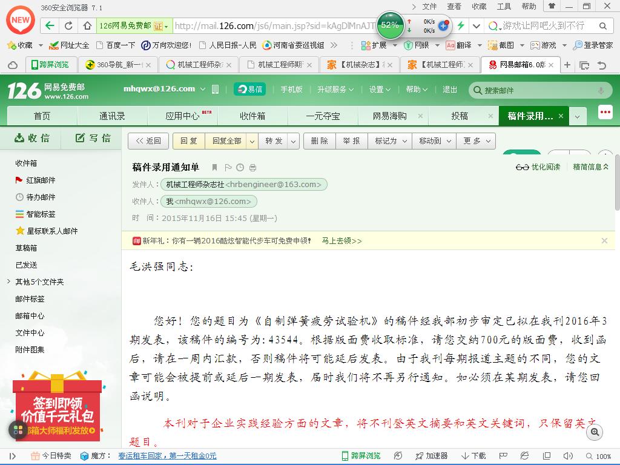Image resolution: width=620 pixels, height=465 pixels.
Task: Close the 稿件录用 mail tab
Action: click(561, 116)
